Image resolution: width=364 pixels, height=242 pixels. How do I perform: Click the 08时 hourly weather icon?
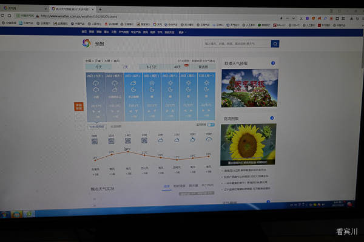[95, 141]
